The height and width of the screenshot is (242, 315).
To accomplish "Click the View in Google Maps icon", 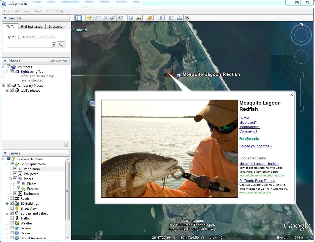I will coord(187,18).
